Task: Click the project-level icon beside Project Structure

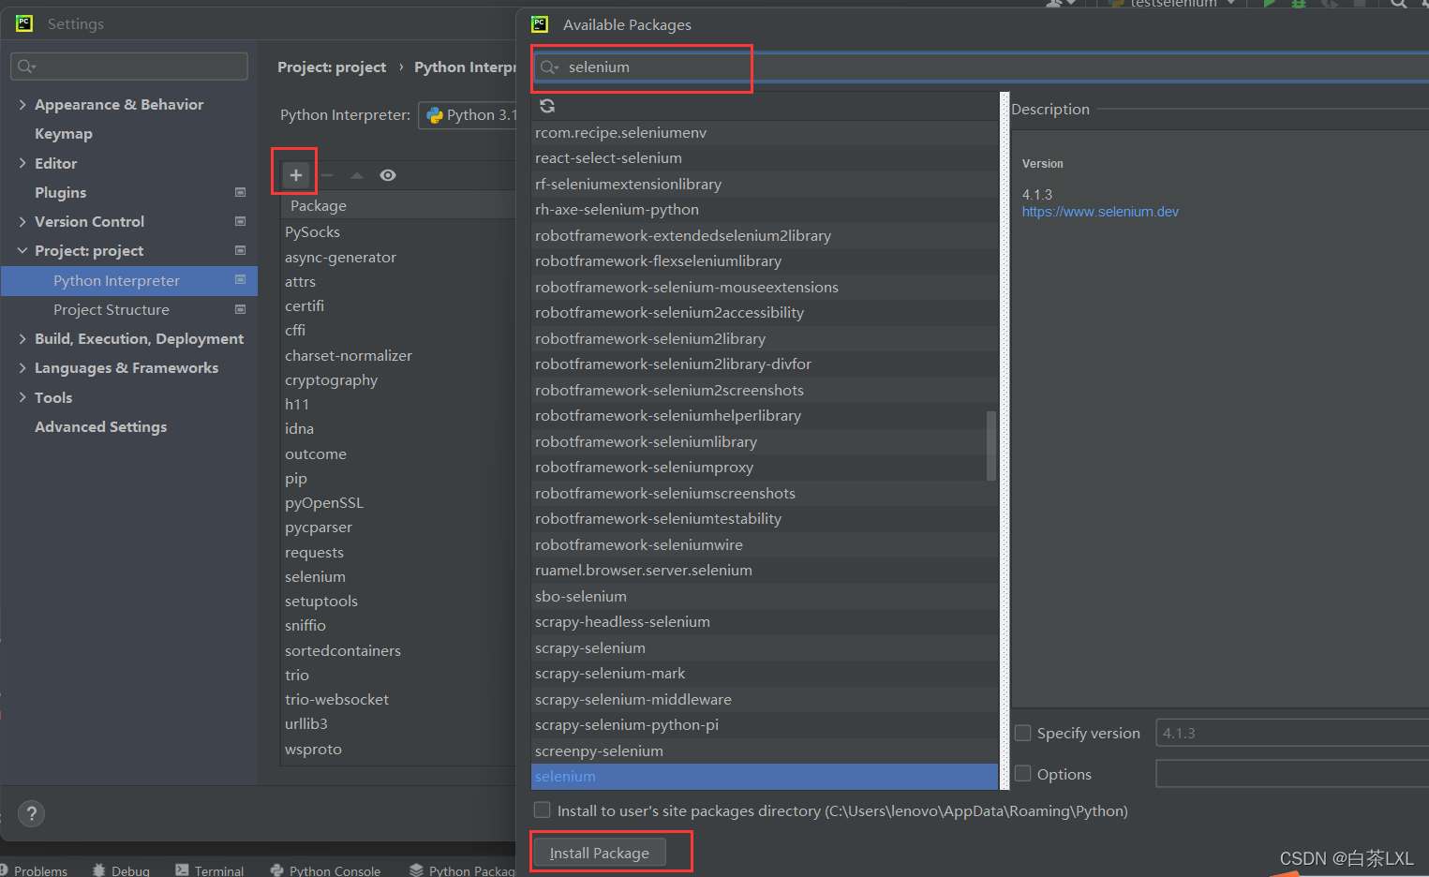Action: click(240, 309)
